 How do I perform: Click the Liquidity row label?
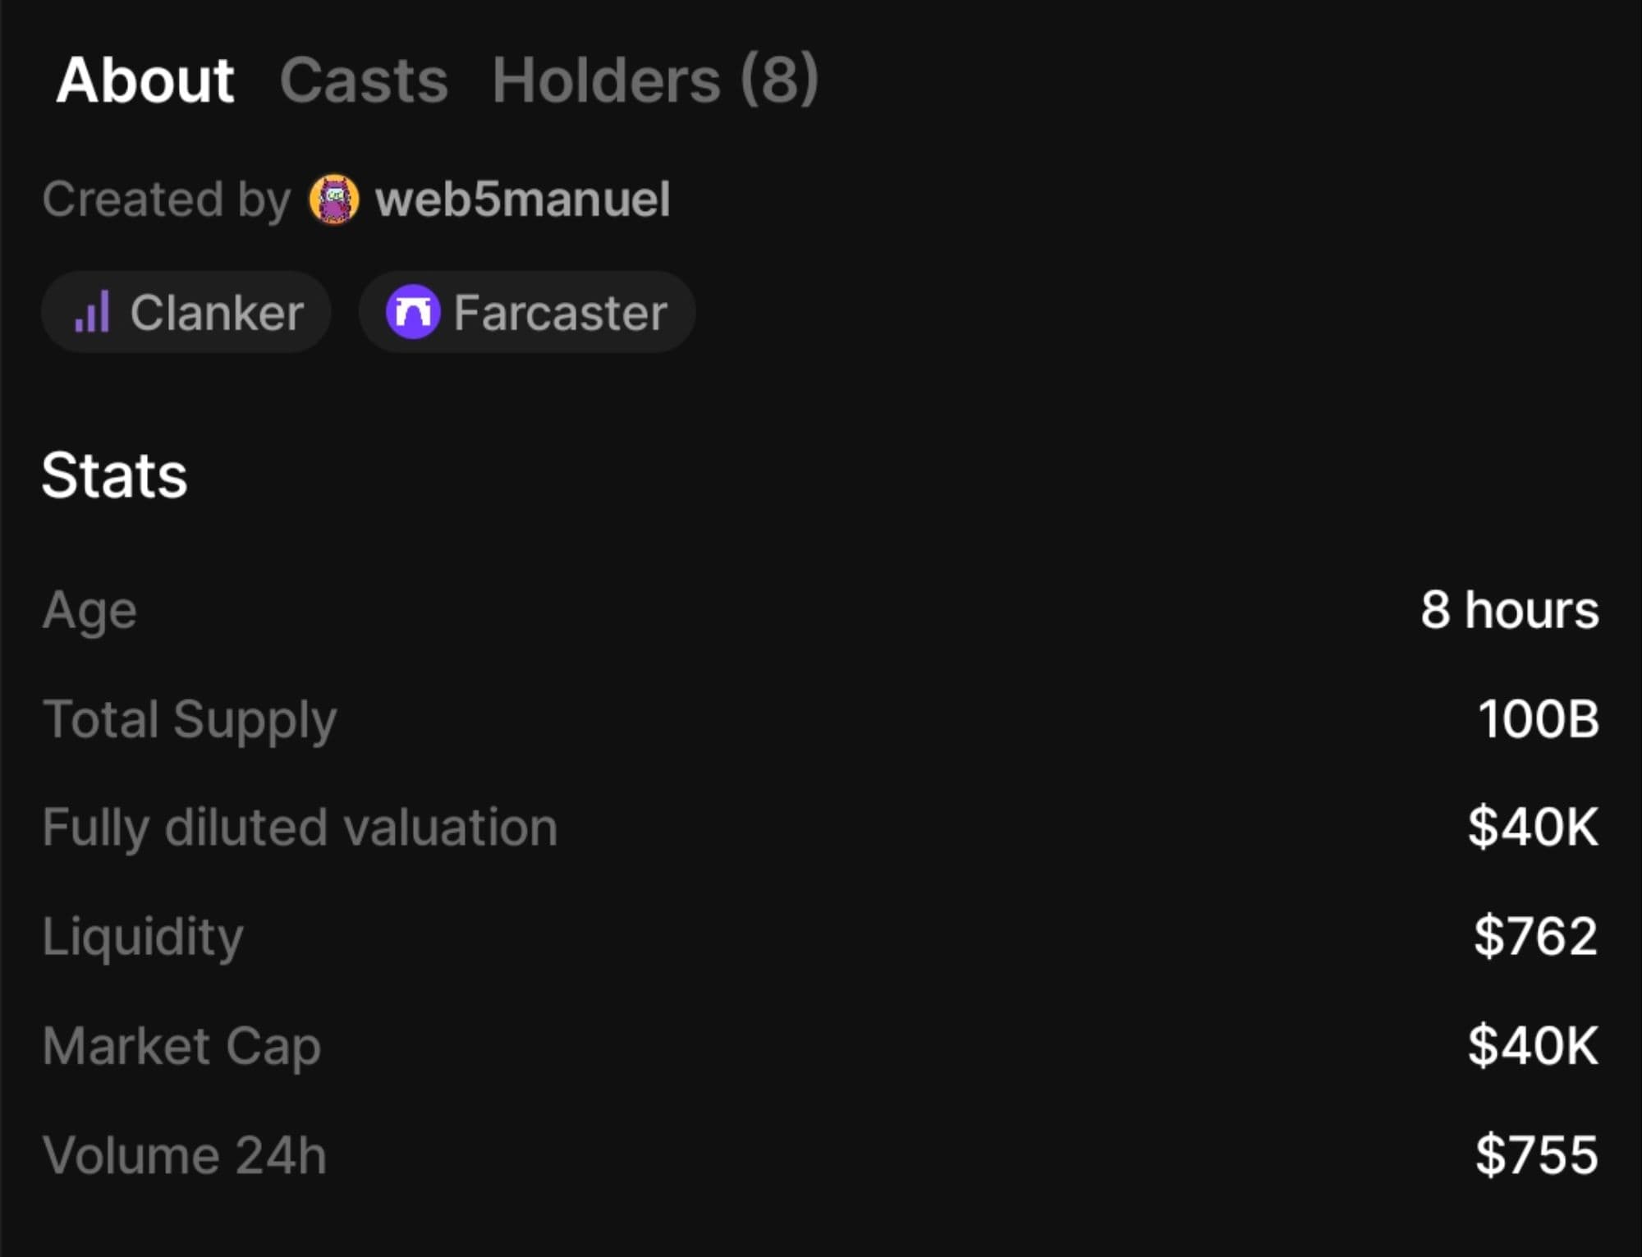pos(143,936)
